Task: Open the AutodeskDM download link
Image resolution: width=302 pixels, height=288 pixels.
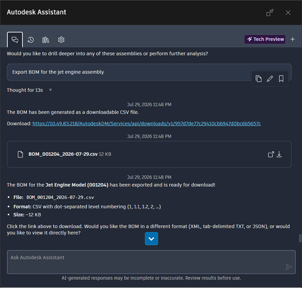Action: [147, 123]
